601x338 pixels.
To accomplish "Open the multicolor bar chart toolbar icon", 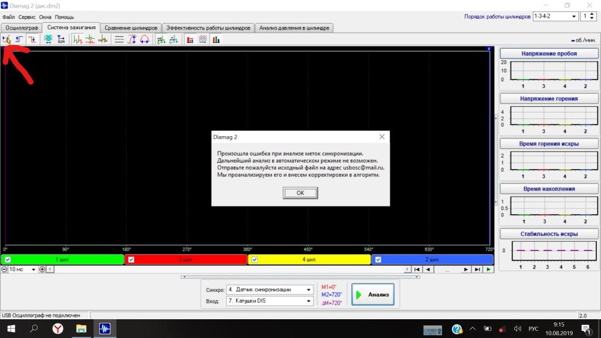I will point(216,39).
